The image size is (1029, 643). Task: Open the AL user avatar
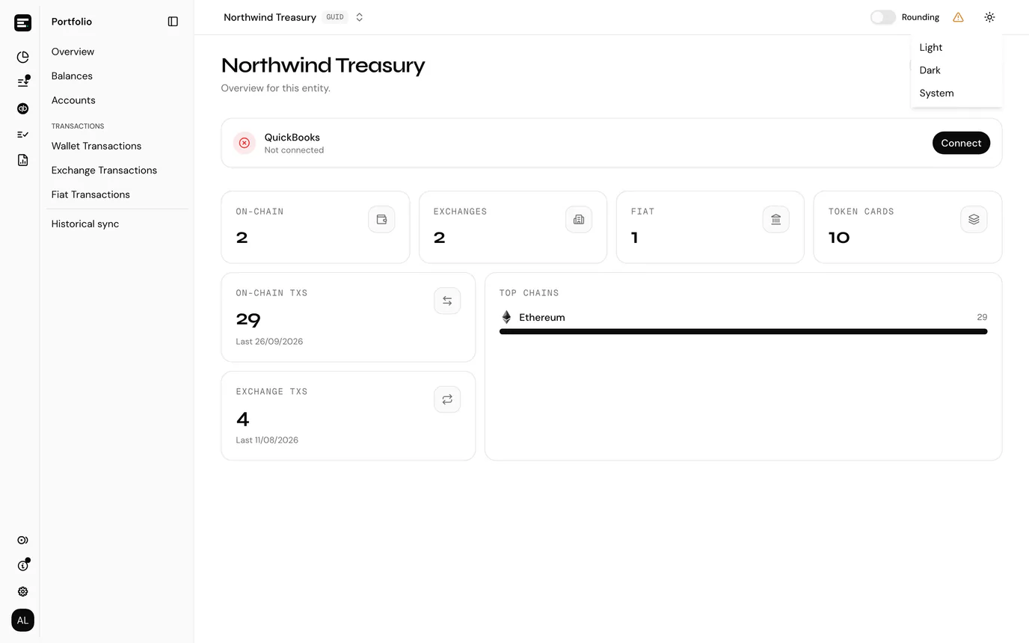pos(22,620)
